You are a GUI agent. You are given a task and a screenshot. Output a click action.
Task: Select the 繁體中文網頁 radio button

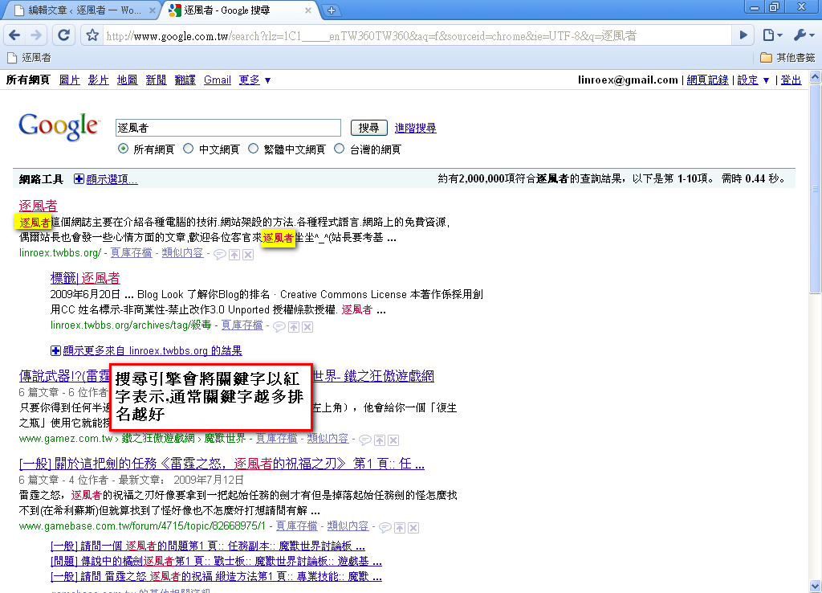coord(253,149)
